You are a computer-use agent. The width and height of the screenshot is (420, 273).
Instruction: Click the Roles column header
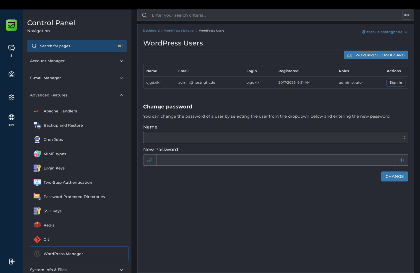[x=344, y=71]
